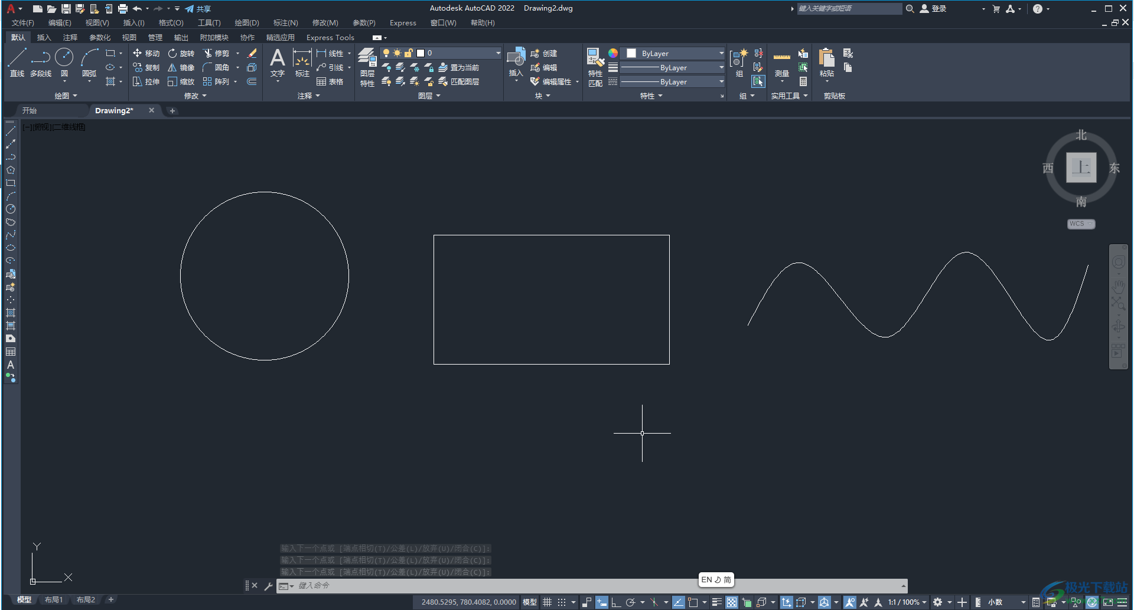The height and width of the screenshot is (610, 1134).
Task: Toggle snap mode in status bar
Action: pos(562,602)
